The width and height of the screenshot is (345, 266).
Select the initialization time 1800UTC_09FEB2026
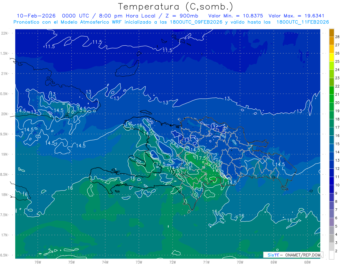tap(196, 22)
